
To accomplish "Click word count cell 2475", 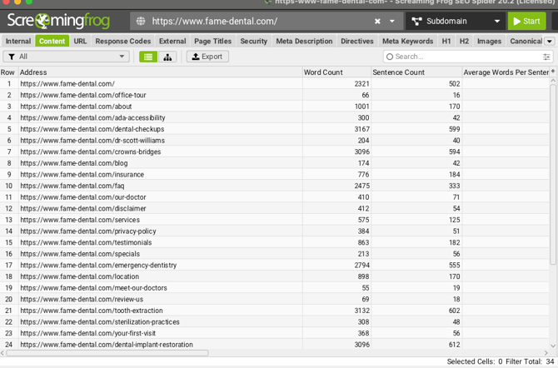I will coord(336,186).
